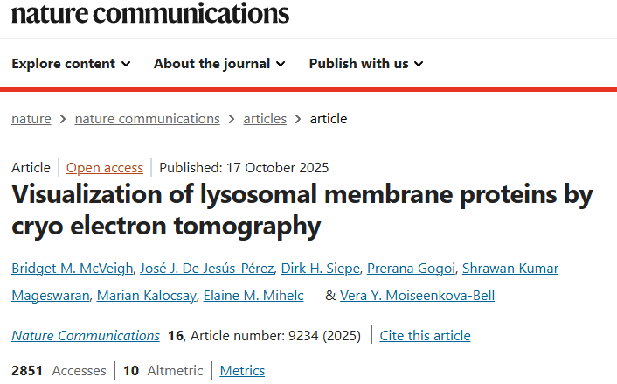Click Cite this article

(426, 336)
